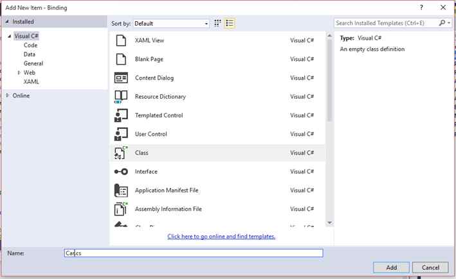This screenshot has width=456, height=279.
Task: Choose the Content Dialog template icon
Action: 121,78
